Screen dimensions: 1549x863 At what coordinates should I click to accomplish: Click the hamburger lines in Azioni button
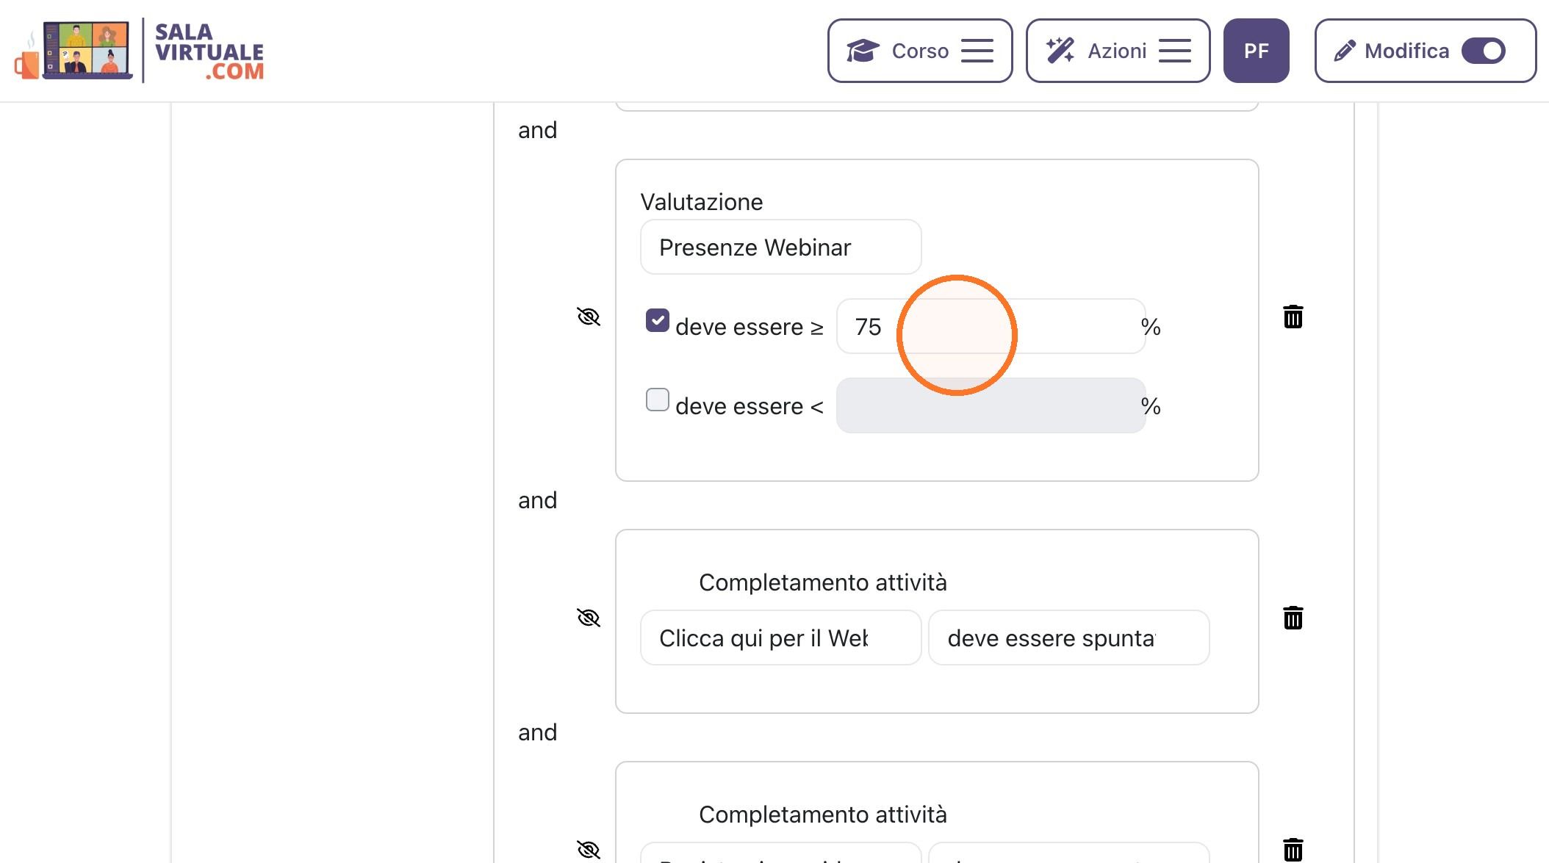pyautogui.click(x=1175, y=51)
